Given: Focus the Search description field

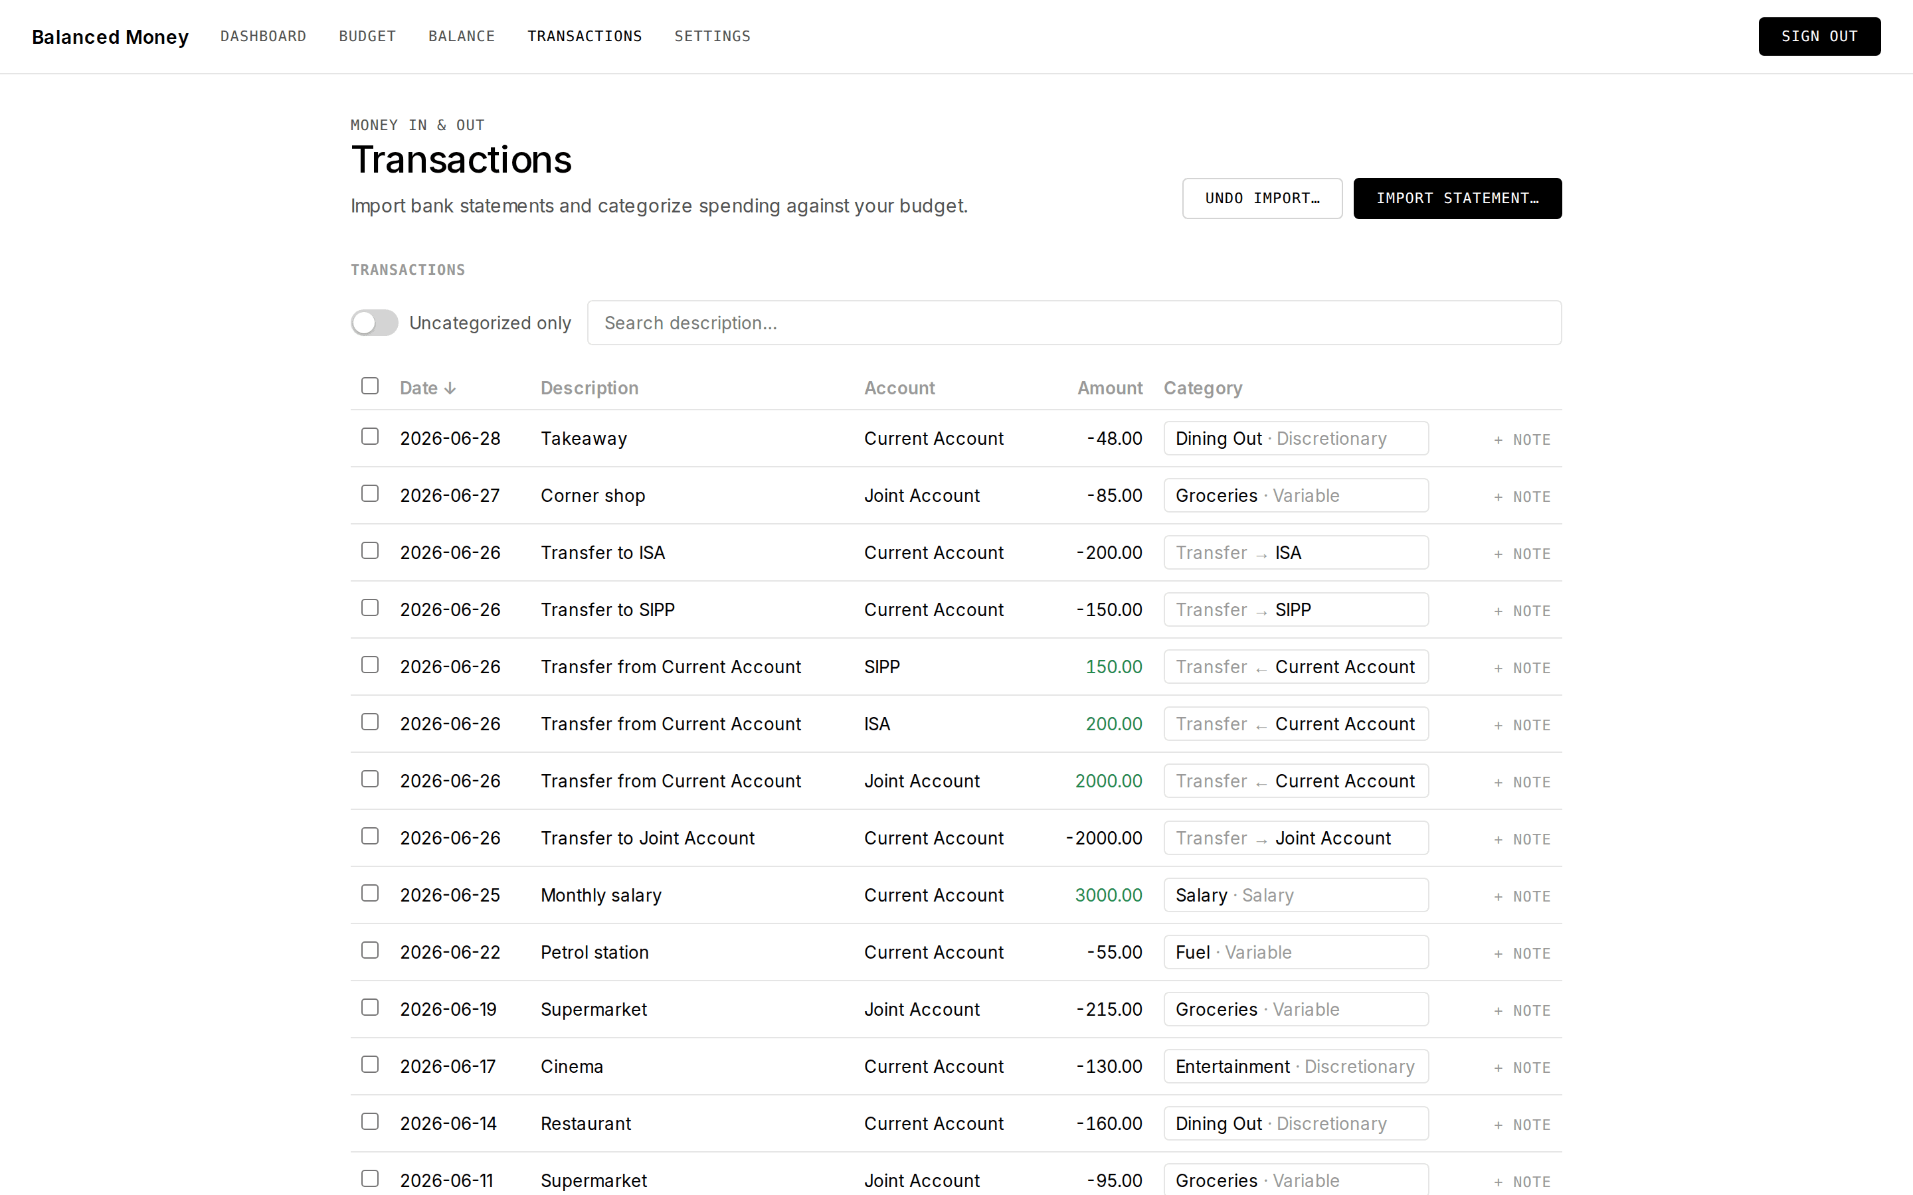Looking at the screenshot, I should point(1073,323).
